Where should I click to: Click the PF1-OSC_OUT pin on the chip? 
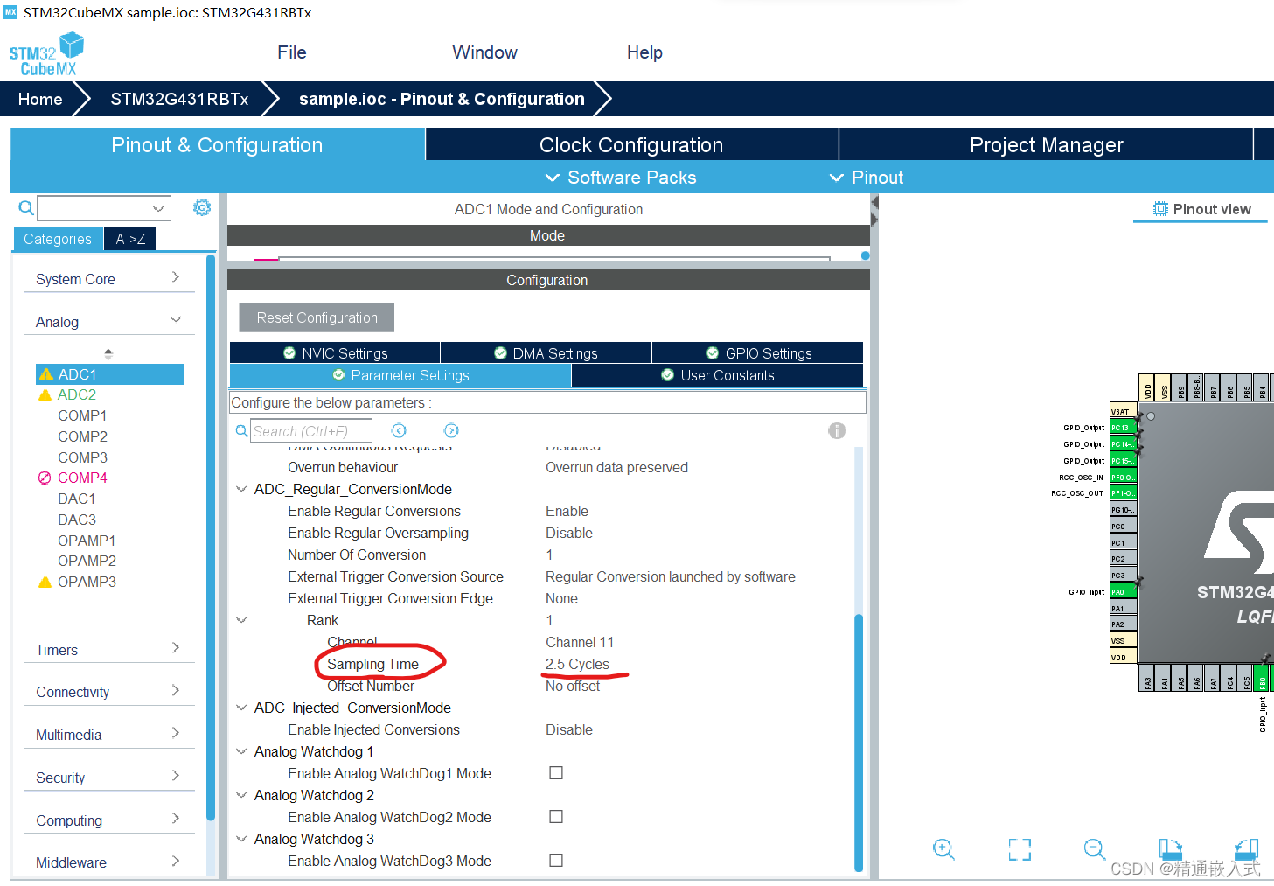point(1123,493)
